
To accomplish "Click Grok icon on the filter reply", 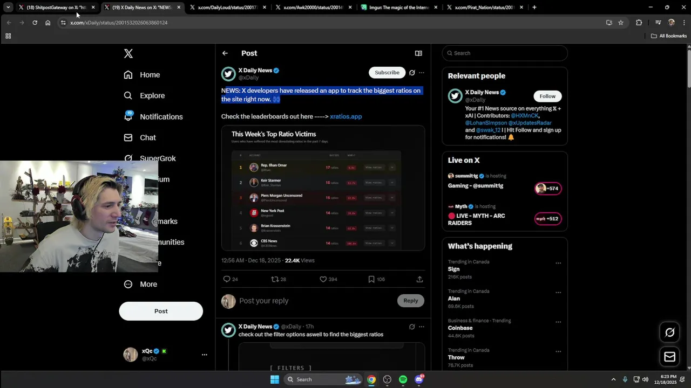I will click(412, 327).
